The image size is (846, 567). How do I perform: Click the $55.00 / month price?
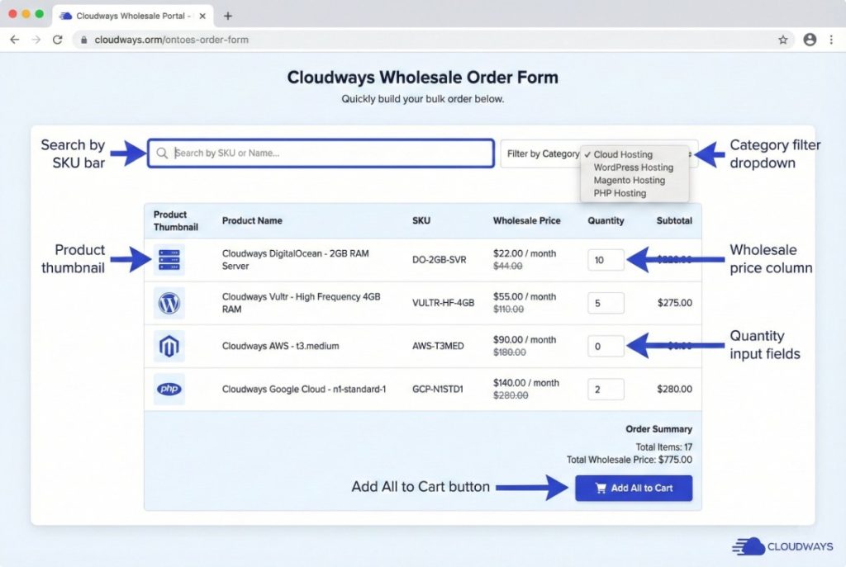525,296
